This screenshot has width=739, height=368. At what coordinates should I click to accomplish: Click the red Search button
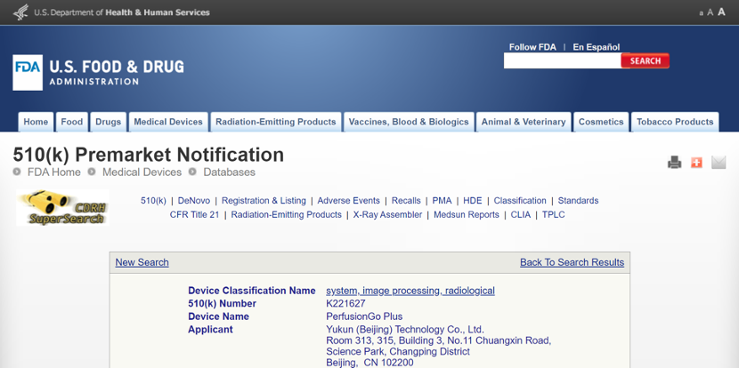pos(646,61)
